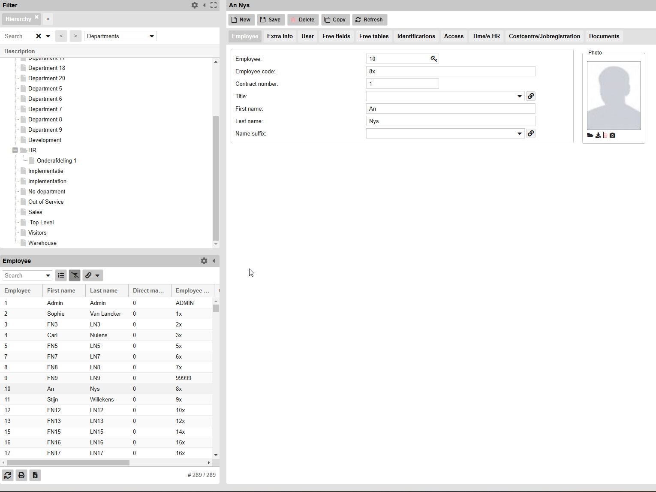Export employee list to Excel
The height and width of the screenshot is (492, 656).
(35, 475)
